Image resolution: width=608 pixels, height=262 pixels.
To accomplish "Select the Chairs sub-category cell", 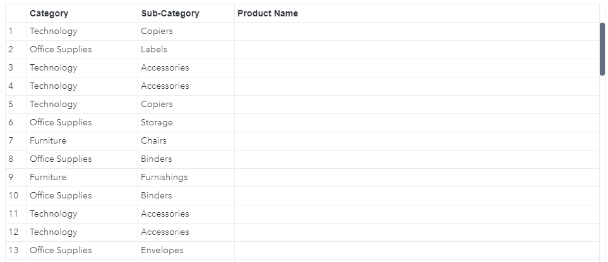I will [x=154, y=141].
